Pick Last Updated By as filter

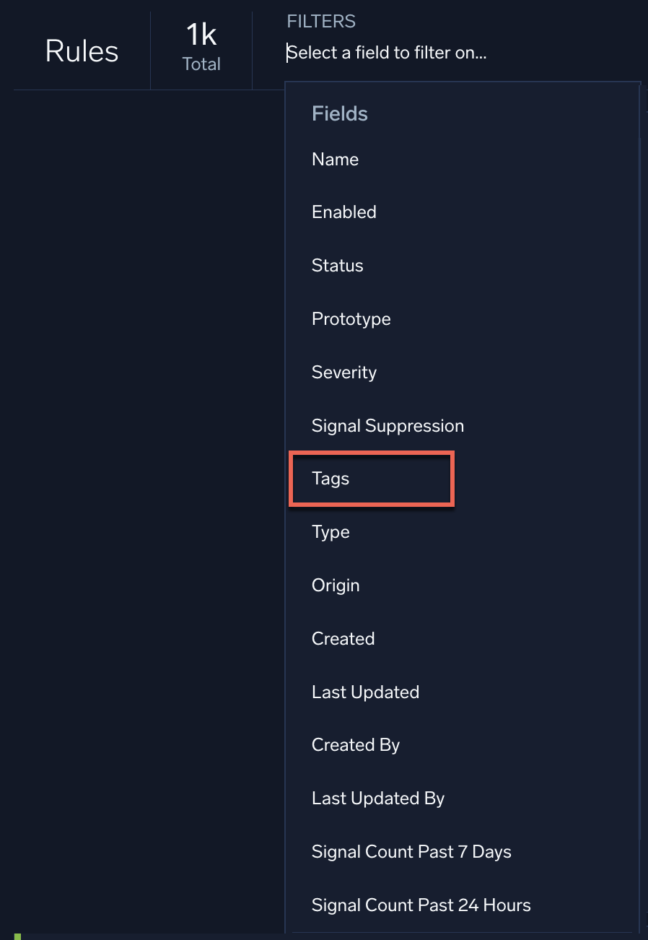(377, 798)
